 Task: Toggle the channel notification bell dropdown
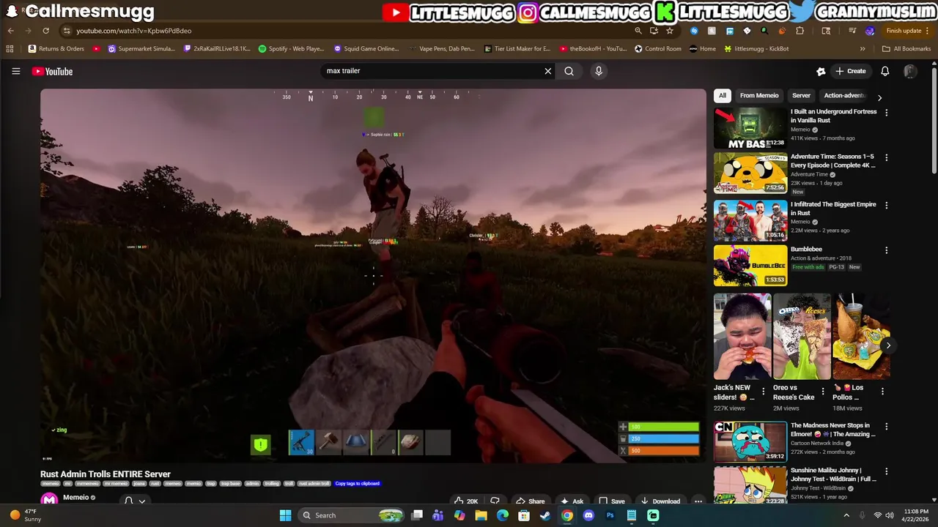tap(135, 501)
